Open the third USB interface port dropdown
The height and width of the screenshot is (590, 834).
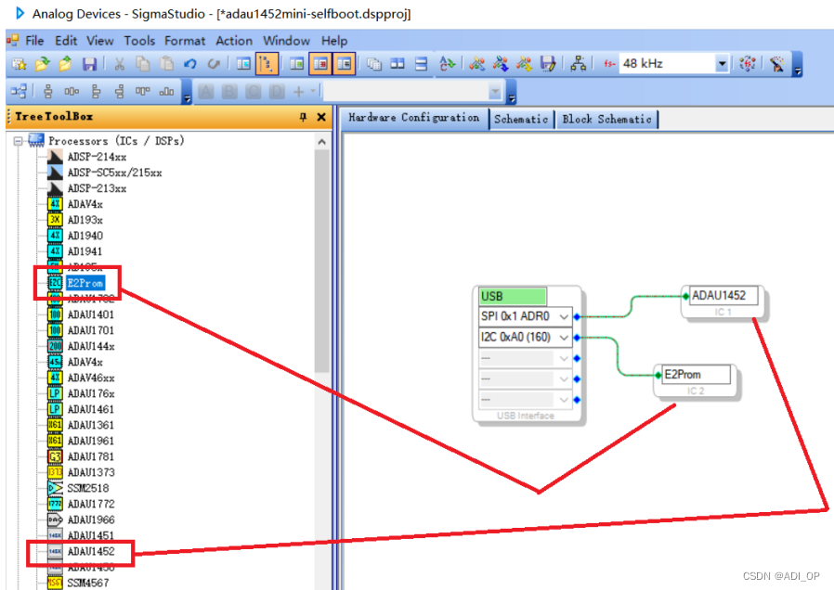coord(564,358)
